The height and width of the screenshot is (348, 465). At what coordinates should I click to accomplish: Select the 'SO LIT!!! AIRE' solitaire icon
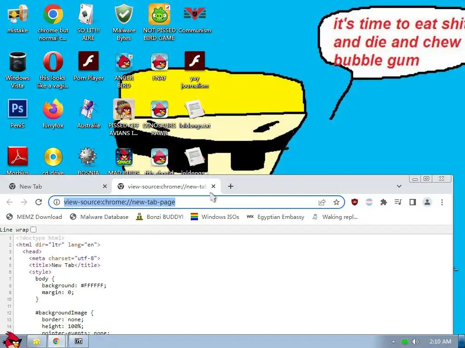point(88,22)
